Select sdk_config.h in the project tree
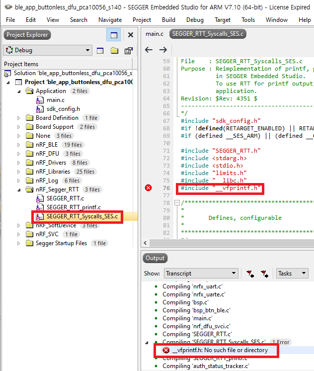Screen dimensions: 314x371 point(63,109)
